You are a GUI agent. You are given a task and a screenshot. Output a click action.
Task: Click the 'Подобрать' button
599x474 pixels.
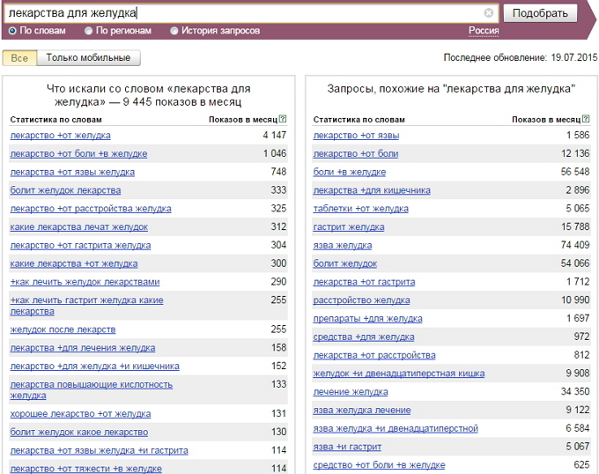click(540, 13)
